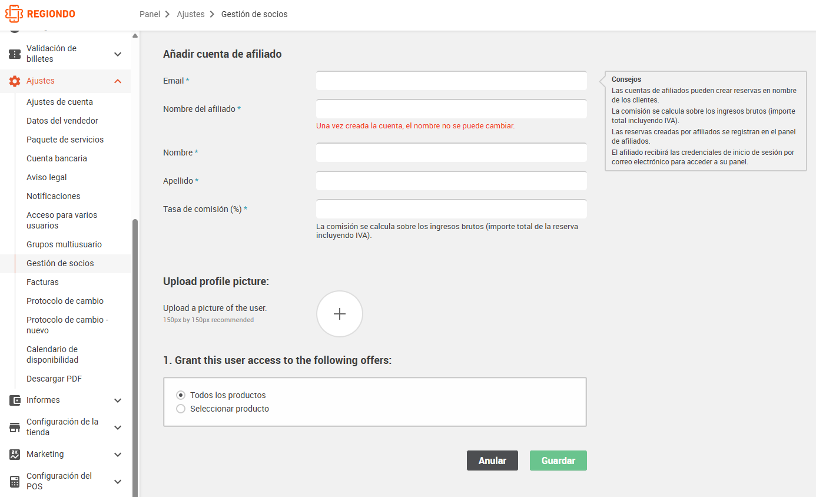
Task: Select the Todos los productos radio button
Action: pos(181,395)
